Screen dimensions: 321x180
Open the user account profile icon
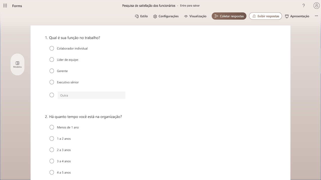click(316, 6)
